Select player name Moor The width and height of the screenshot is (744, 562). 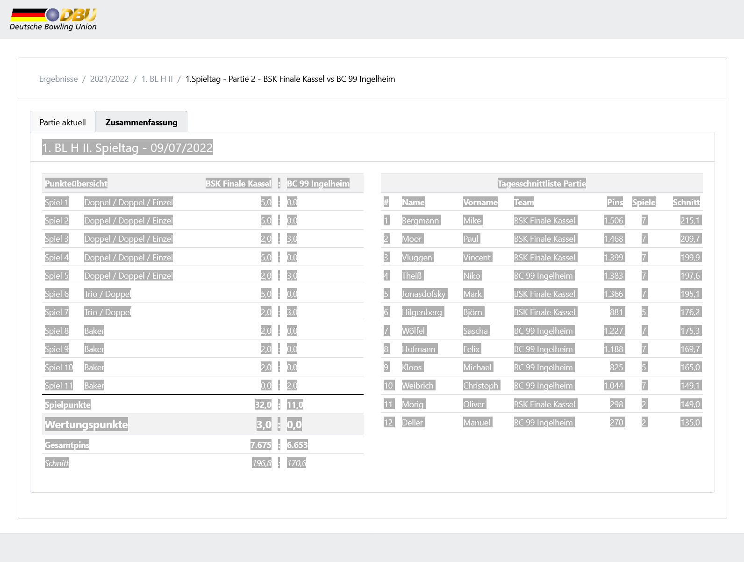[x=413, y=238]
